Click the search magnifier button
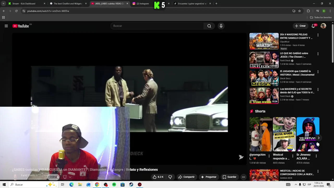The width and height of the screenshot is (334, 188). click(209, 26)
